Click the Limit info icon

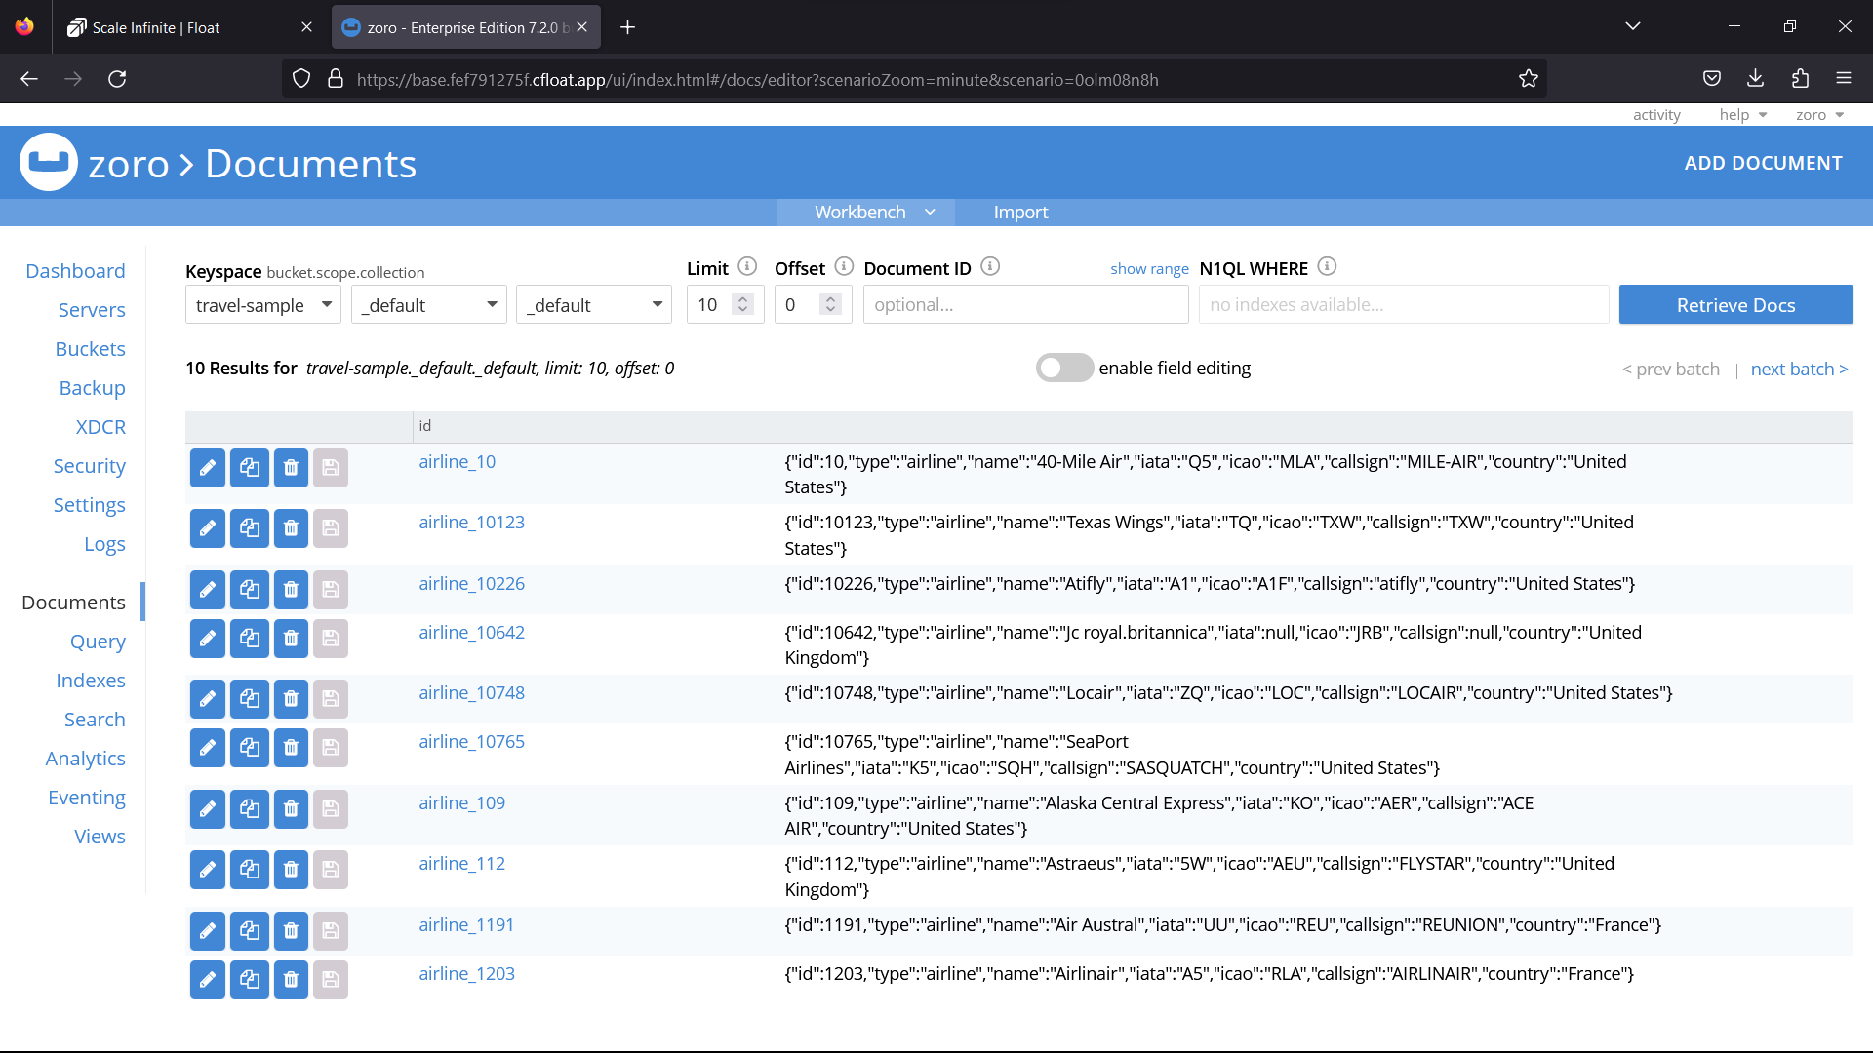tap(747, 266)
